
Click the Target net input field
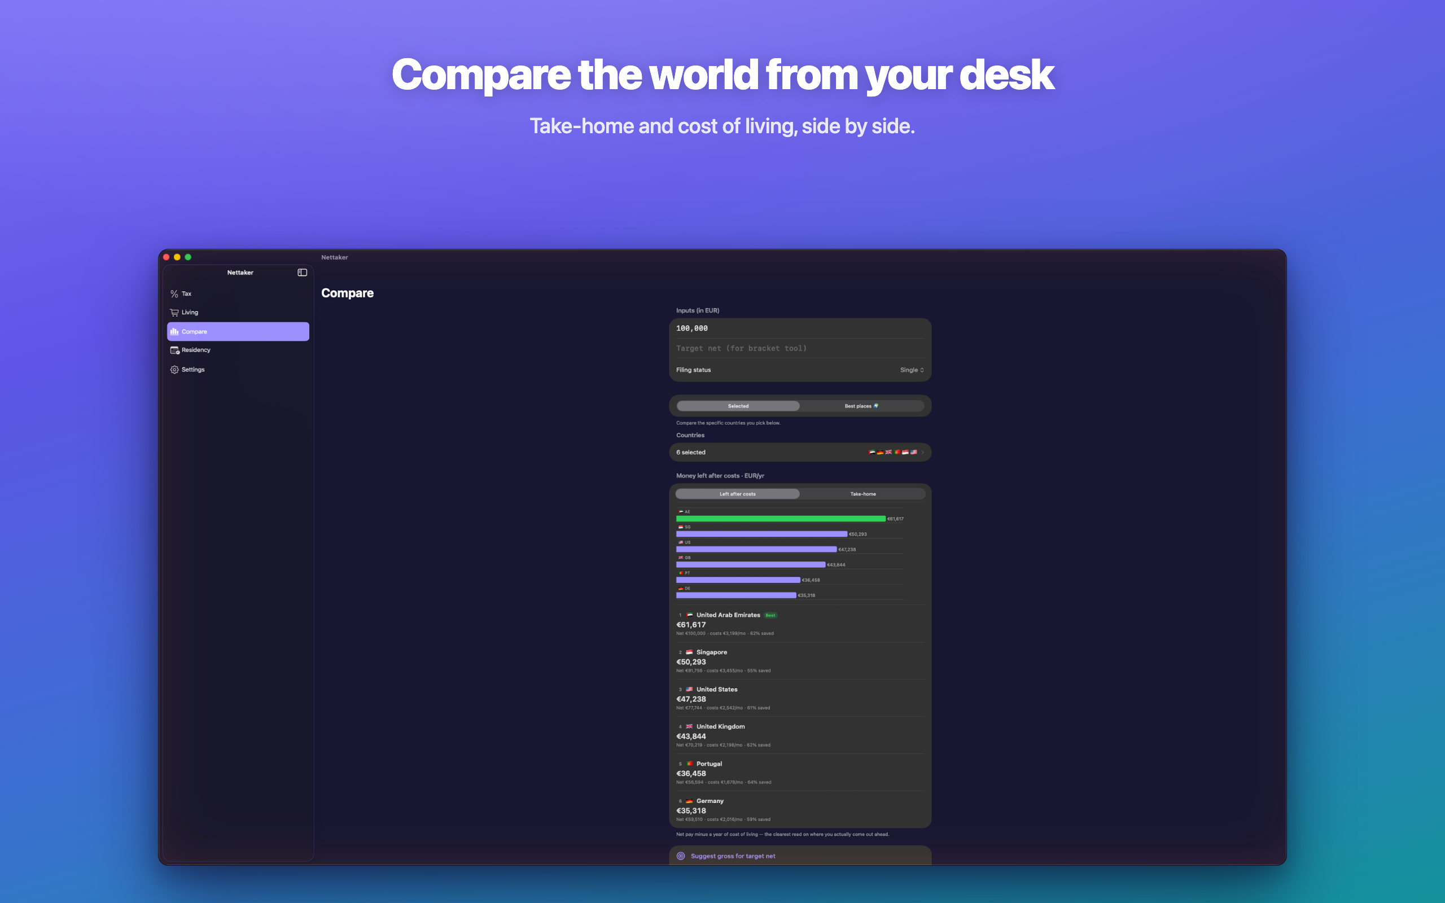[800, 348]
